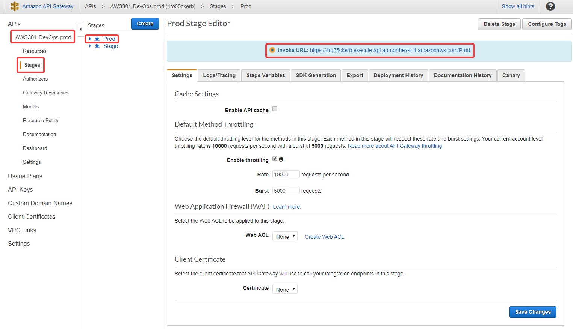Open Stages in the sidebar
This screenshot has height=329, width=573.
coord(32,65)
